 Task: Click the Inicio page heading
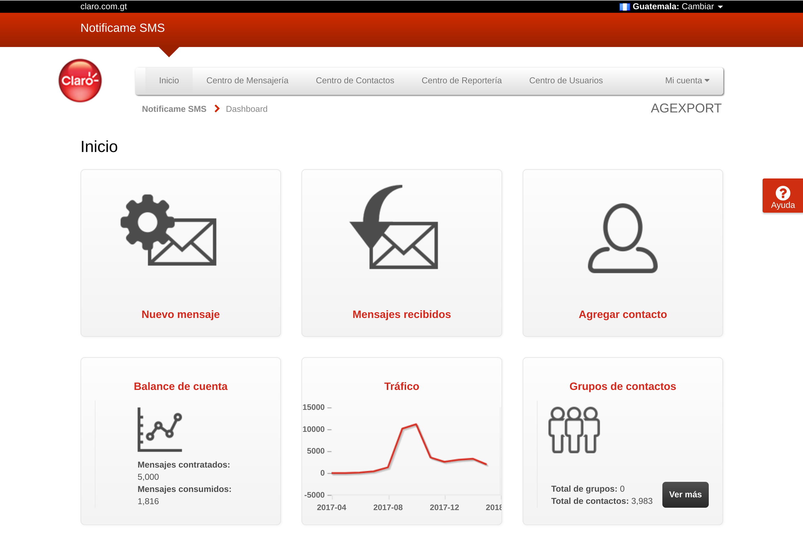[x=99, y=147]
